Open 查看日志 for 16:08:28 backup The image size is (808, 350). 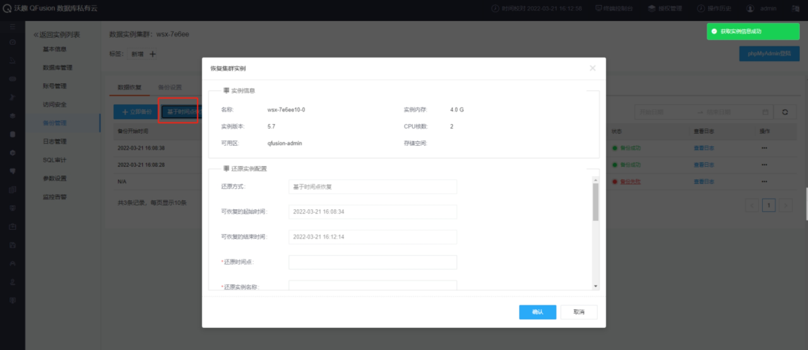pos(704,165)
